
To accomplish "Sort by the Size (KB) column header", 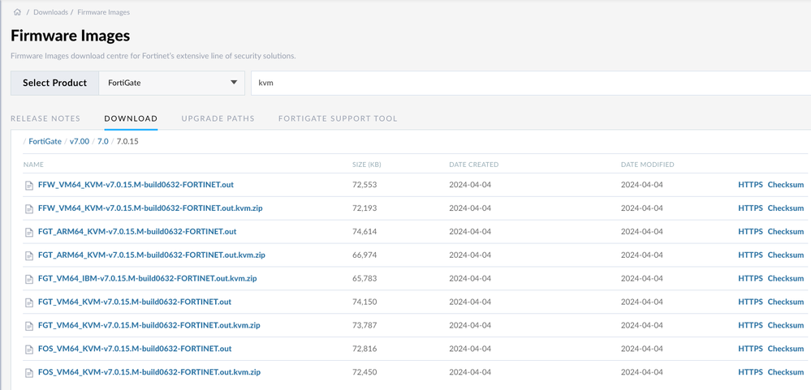I will tap(366, 165).
